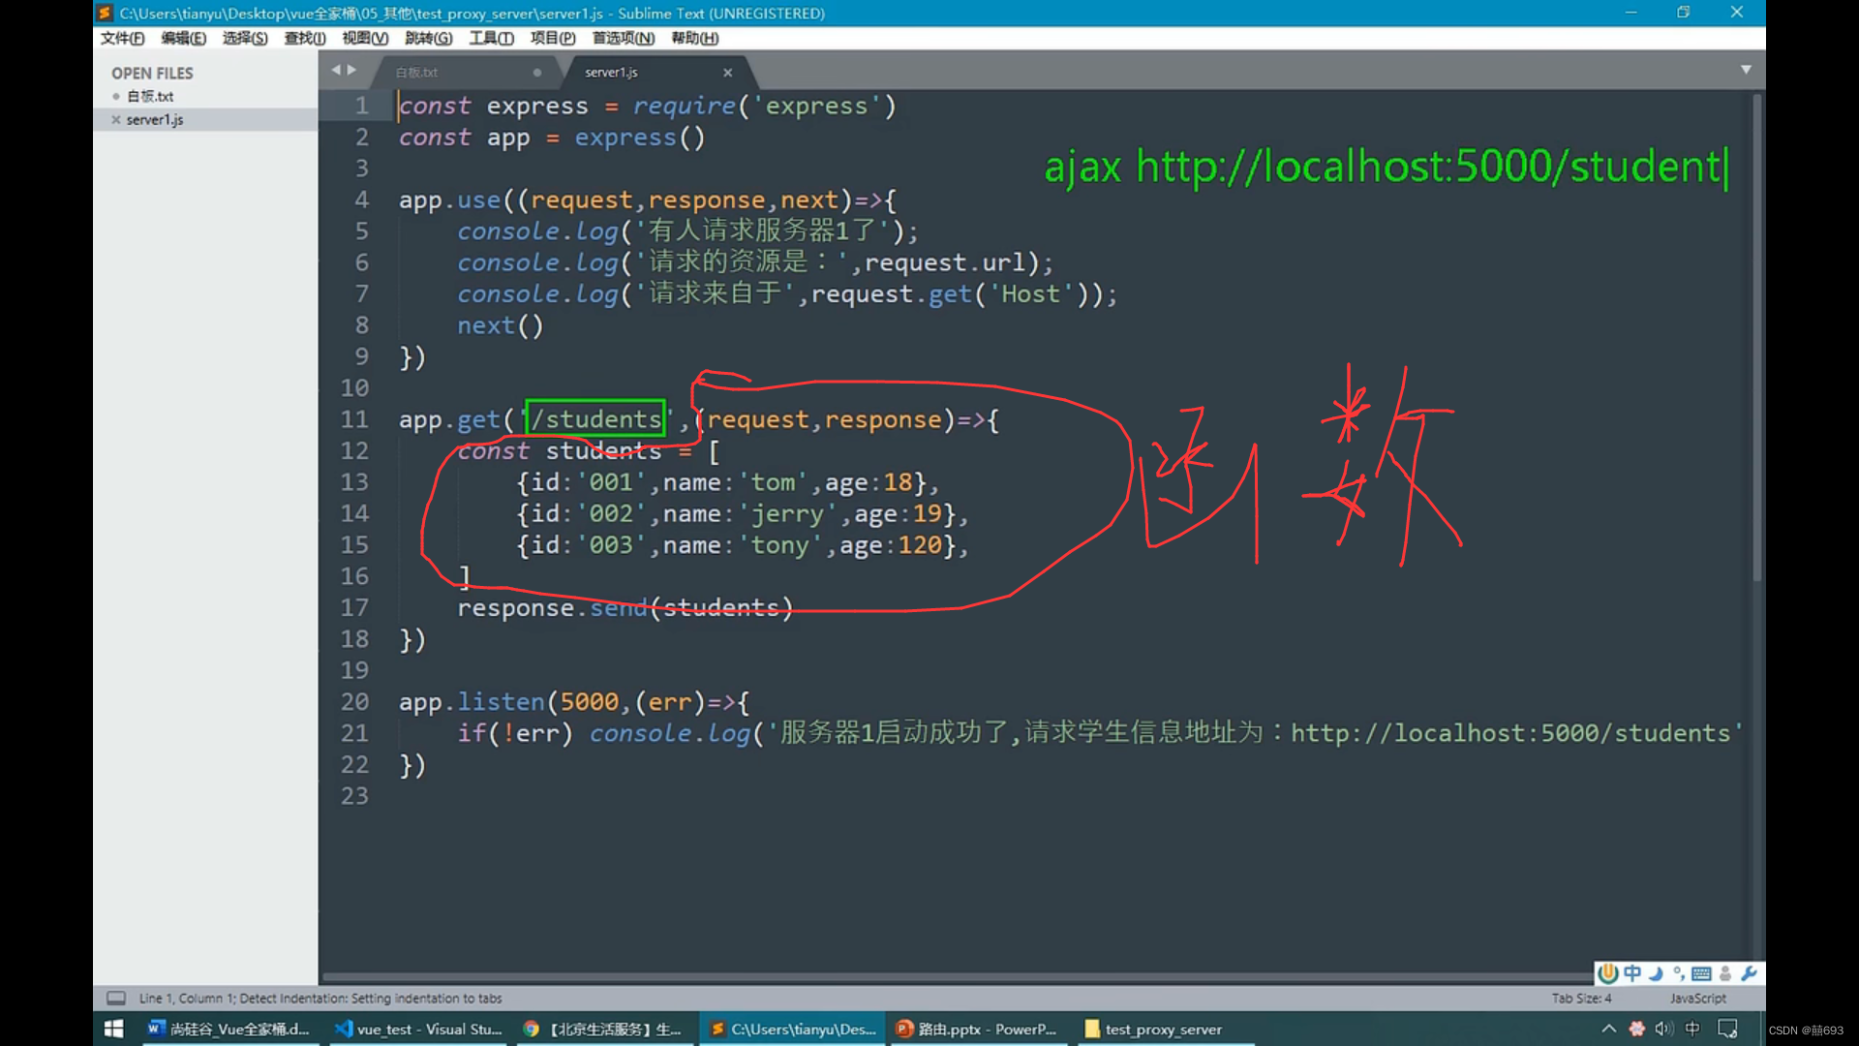Image resolution: width=1859 pixels, height=1046 pixels.
Task: Toggle the IME moon half-width icon
Action: pyautogui.click(x=1657, y=973)
